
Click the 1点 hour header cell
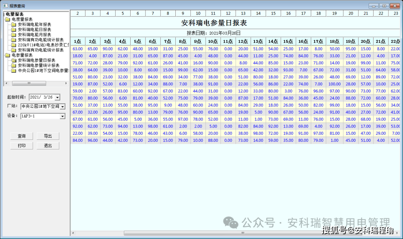click(78, 41)
